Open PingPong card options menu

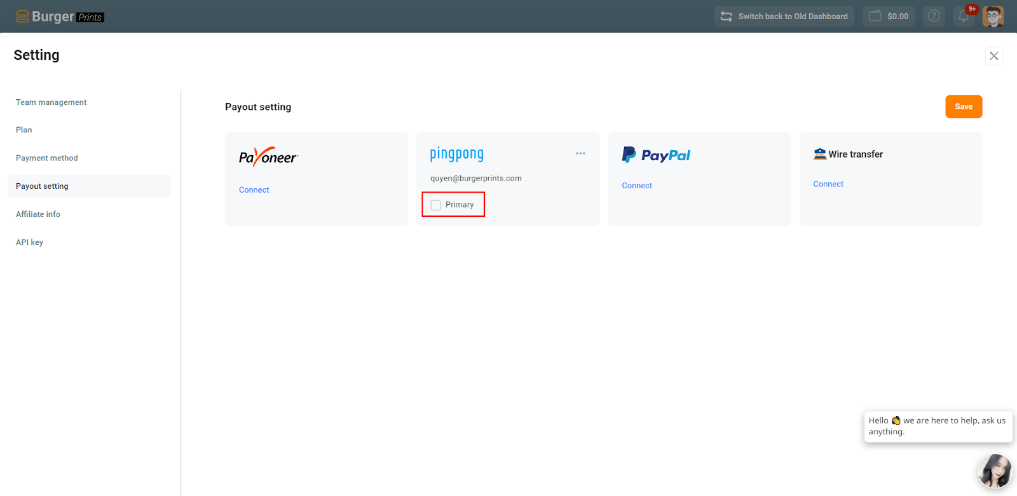coord(580,153)
